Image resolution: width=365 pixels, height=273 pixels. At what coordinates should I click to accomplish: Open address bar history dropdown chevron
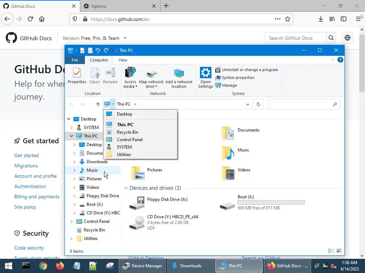[247, 104]
